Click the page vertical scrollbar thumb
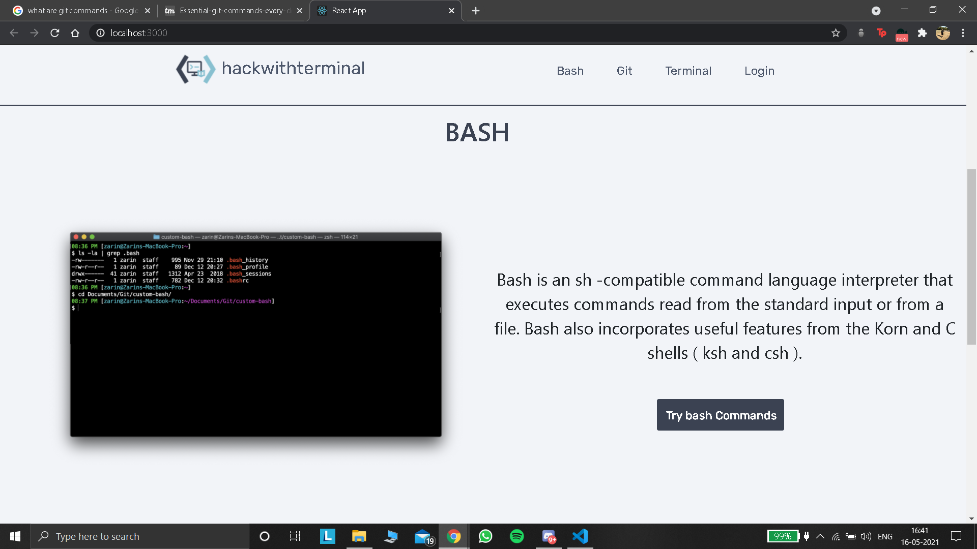 coord(971,257)
